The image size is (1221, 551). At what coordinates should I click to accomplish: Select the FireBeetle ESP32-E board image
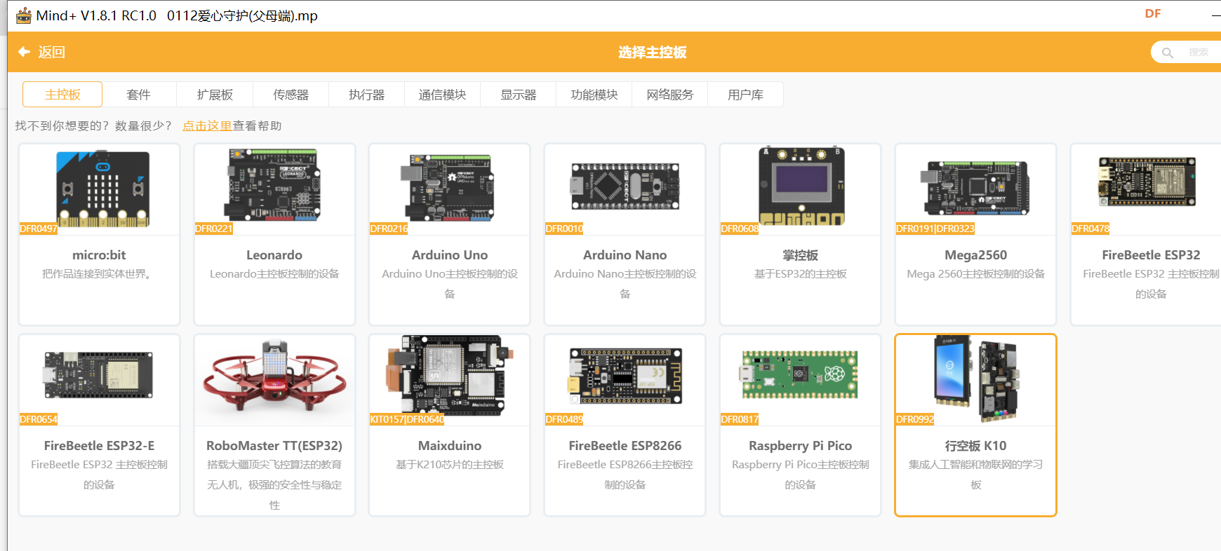pyautogui.click(x=98, y=375)
